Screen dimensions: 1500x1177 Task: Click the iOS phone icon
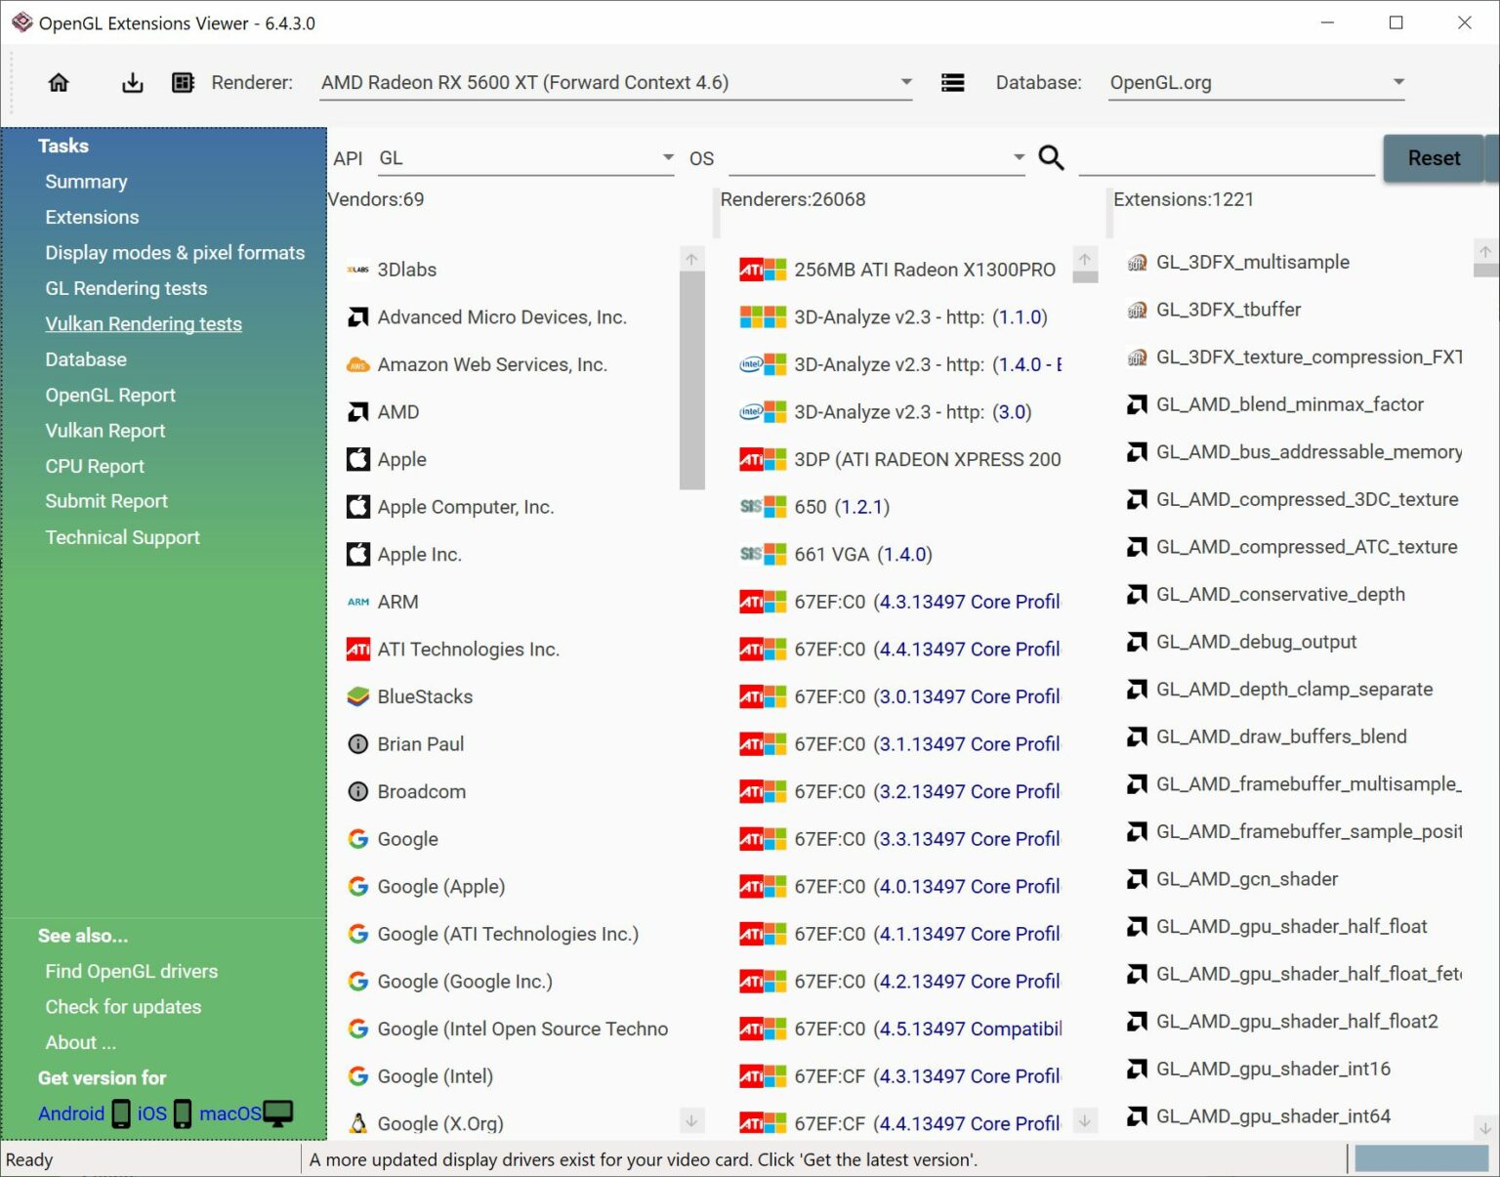tap(183, 1114)
